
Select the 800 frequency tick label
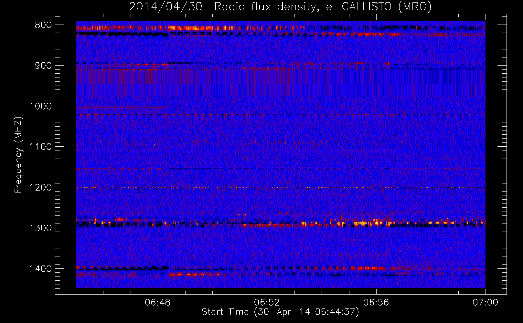(43, 25)
